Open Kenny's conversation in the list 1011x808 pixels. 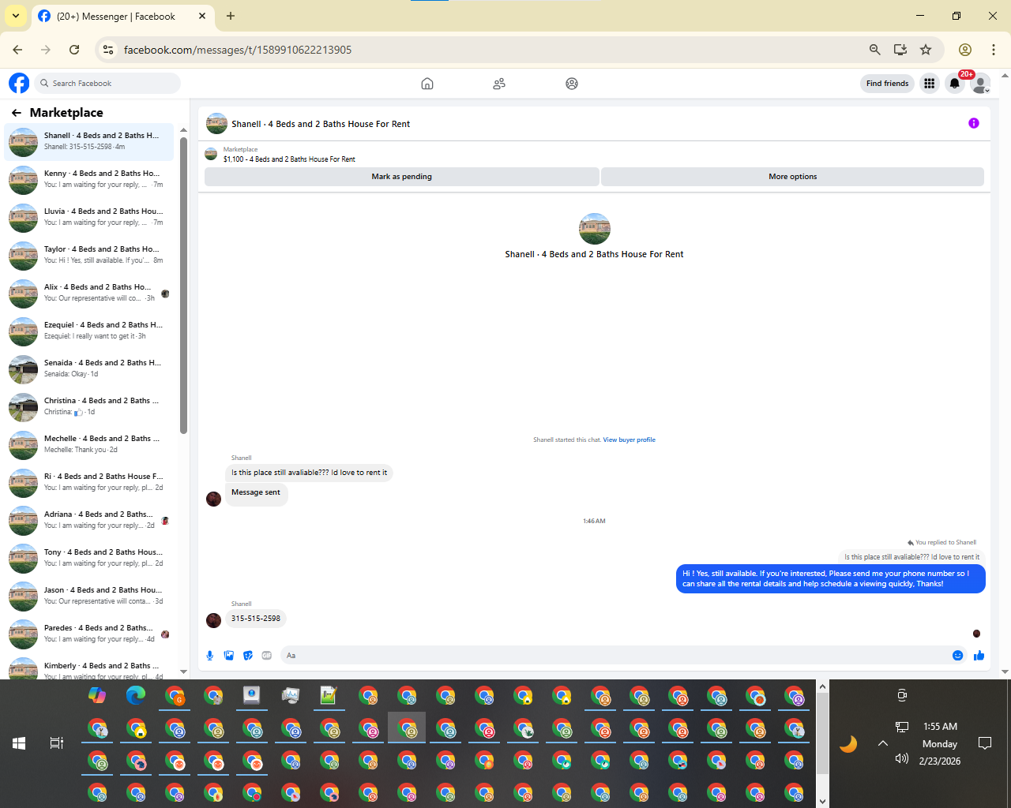pos(88,179)
